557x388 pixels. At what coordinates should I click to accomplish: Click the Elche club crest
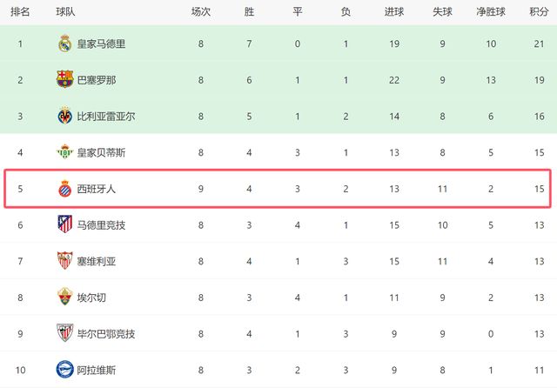tap(64, 297)
